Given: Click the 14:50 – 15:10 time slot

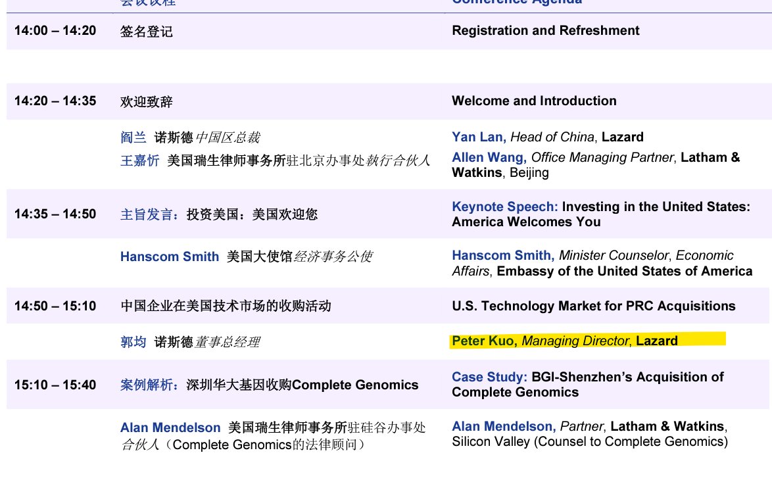Looking at the screenshot, I should [55, 306].
